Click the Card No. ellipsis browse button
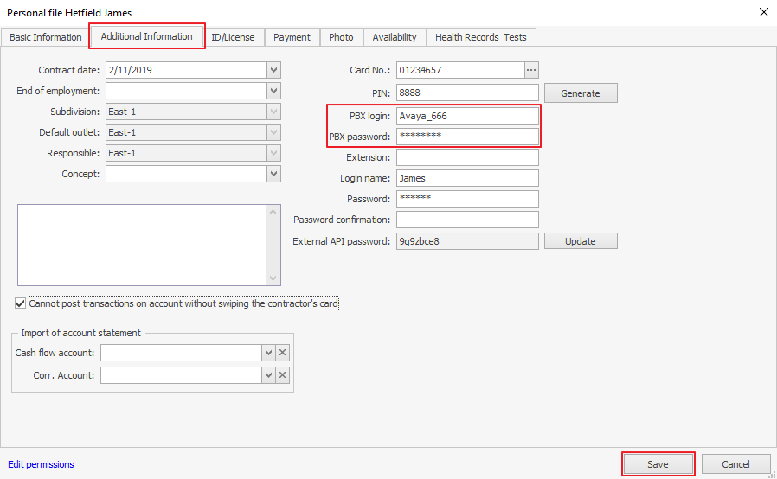This screenshot has width=777, height=479. [x=531, y=70]
